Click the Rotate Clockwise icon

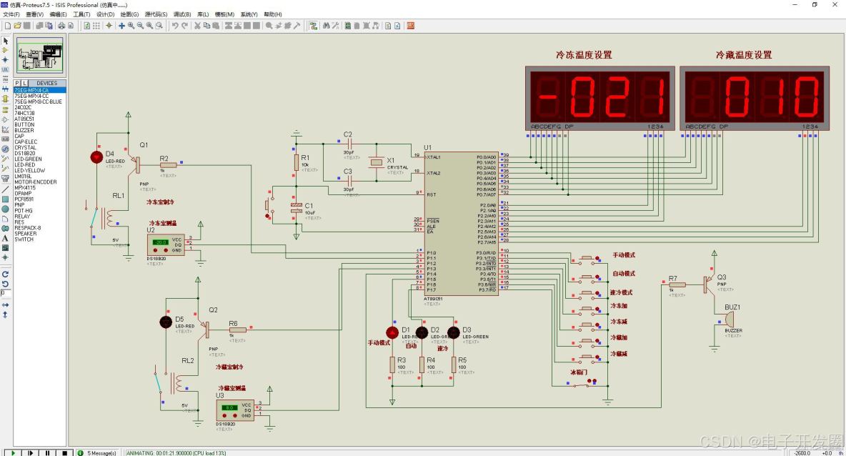click(x=5, y=274)
